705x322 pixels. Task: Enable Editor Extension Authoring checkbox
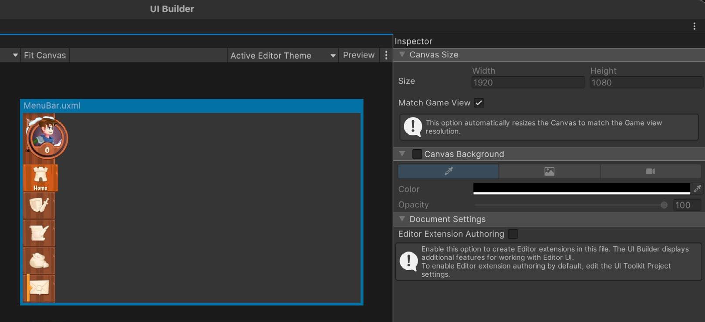513,234
